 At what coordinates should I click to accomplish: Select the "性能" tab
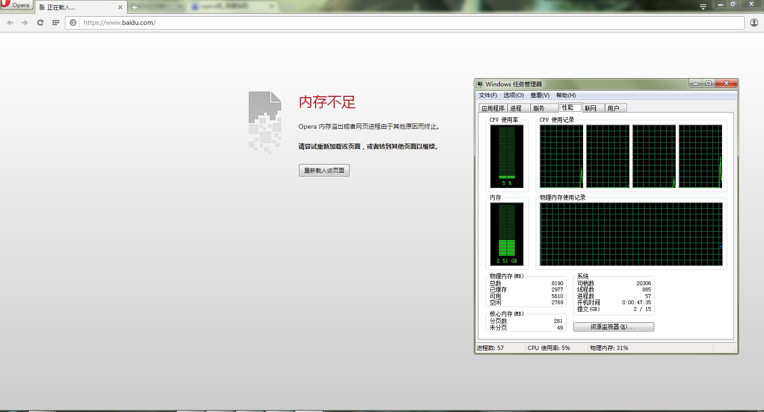pos(570,107)
